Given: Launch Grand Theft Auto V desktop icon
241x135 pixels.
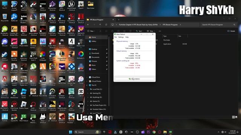Looking at the screenshot, I should (33, 56).
